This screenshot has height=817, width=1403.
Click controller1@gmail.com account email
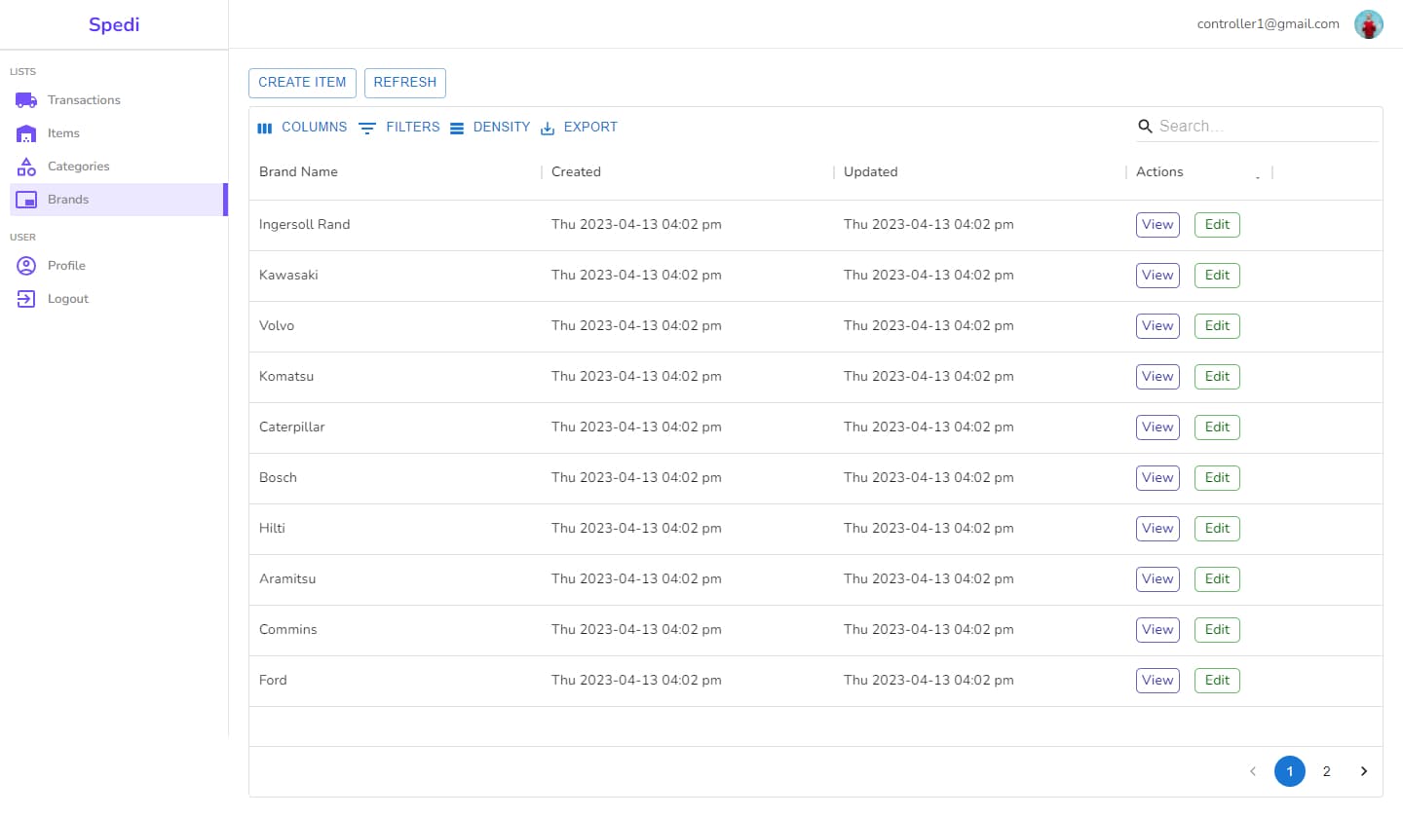[x=1268, y=24]
